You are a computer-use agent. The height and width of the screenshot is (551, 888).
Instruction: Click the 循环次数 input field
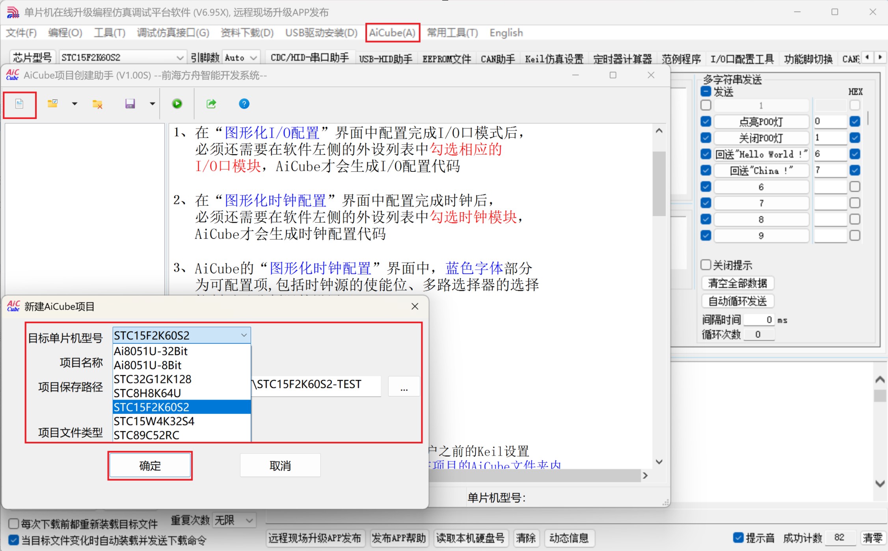[759, 335]
